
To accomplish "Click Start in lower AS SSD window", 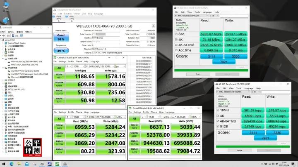I will [x=240, y=151].
